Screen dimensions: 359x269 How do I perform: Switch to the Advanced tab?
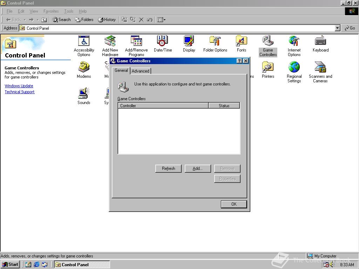click(140, 71)
